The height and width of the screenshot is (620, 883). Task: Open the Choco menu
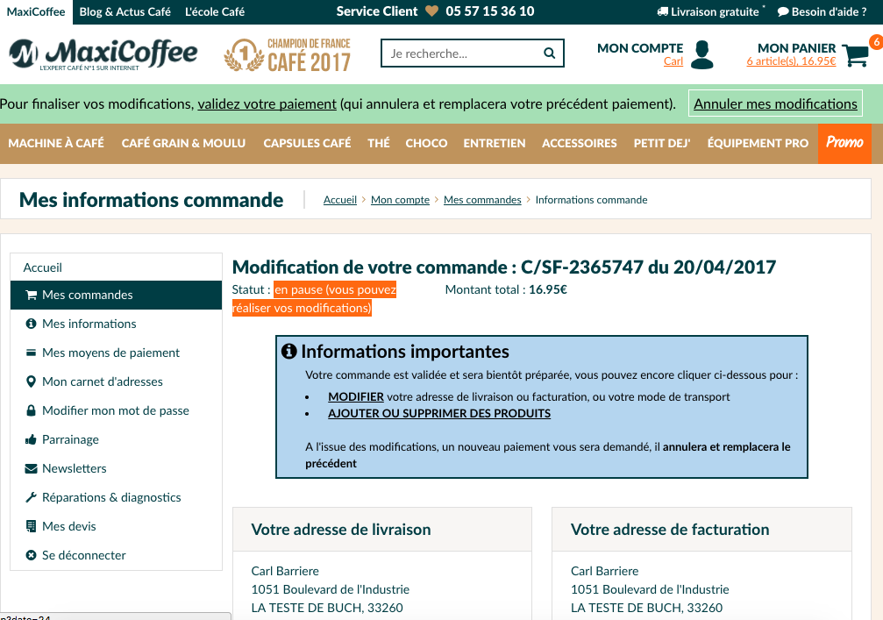pyautogui.click(x=426, y=143)
